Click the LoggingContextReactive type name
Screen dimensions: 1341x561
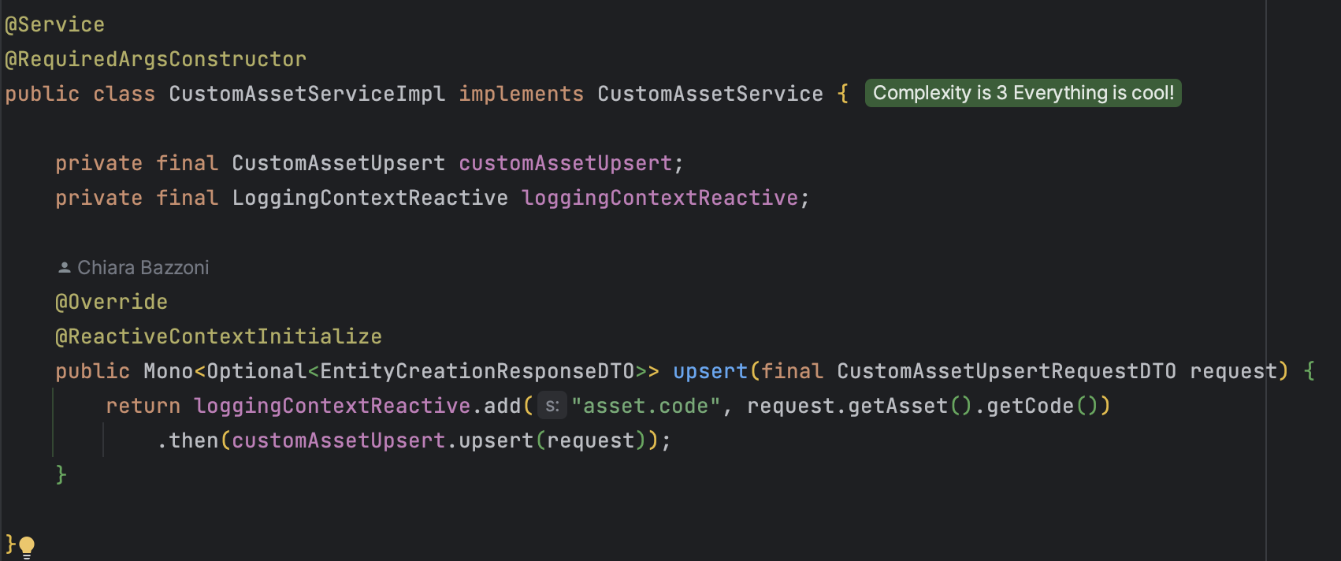(x=370, y=198)
